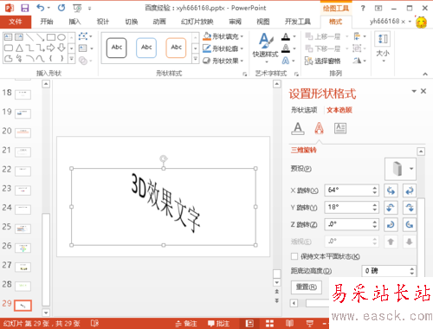Rotate Y axis downward button
433x329 pixels.
410,208
